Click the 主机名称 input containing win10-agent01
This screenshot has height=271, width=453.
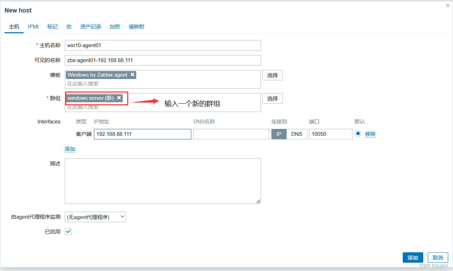coord(163,45)
